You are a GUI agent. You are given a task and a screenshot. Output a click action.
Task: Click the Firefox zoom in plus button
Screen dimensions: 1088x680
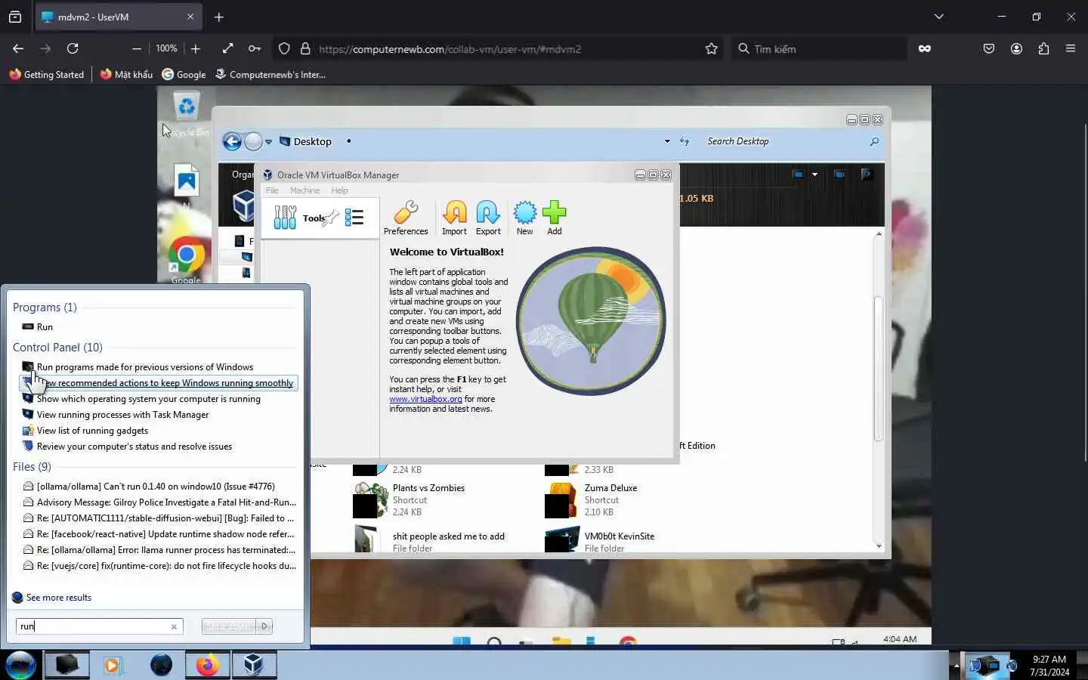click(x=196, y=48)
